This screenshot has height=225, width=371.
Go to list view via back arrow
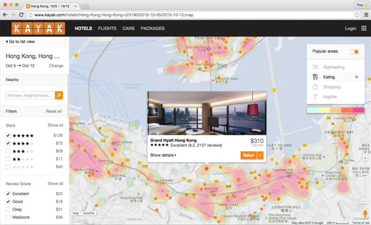[20, 42]
